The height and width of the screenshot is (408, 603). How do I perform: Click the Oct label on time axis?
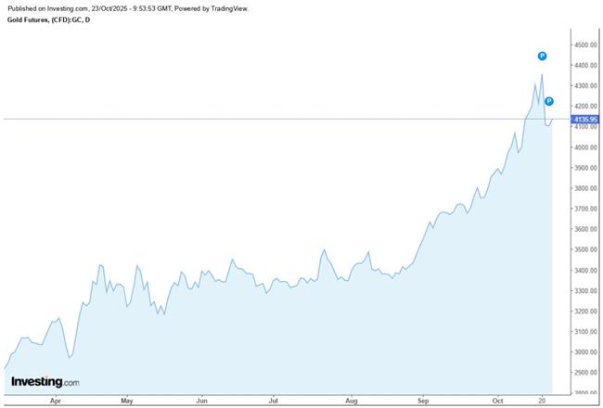pyautogui.click(x=497, y=402)
